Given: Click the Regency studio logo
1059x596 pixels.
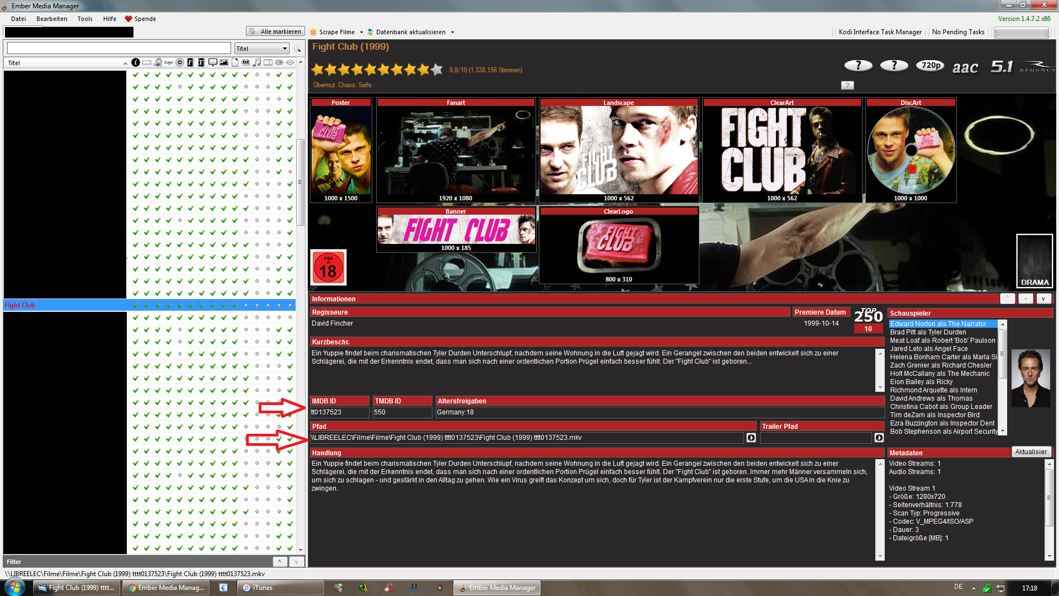Looking at the screenshot, I should click(x=1037, y=66).
